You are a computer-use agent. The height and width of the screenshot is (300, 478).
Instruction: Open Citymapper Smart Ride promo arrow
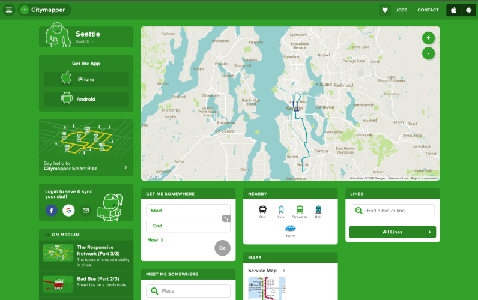click(x=126, y=167)
